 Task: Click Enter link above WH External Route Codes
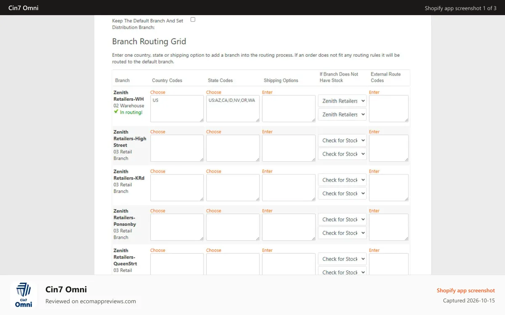[374, 92]
